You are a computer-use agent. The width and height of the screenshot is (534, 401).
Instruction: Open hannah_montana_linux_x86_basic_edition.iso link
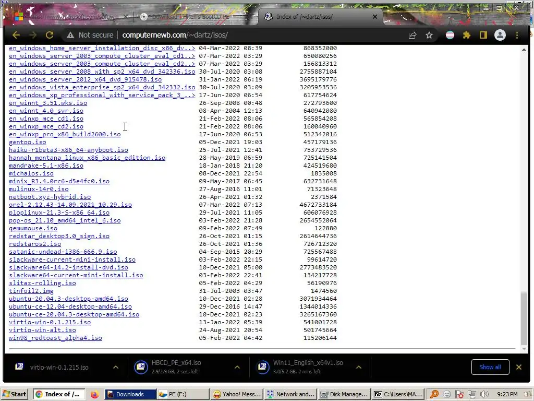pos(87,158)
